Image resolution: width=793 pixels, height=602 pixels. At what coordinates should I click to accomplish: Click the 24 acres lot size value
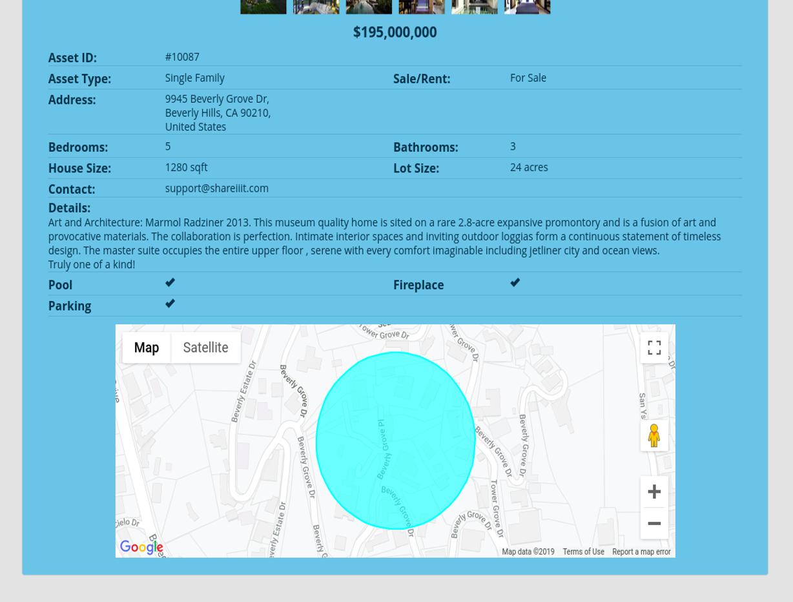point(529,167)
